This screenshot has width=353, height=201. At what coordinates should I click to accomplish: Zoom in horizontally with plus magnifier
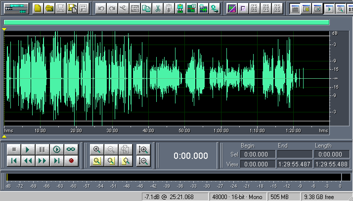[x=97, y=150]
